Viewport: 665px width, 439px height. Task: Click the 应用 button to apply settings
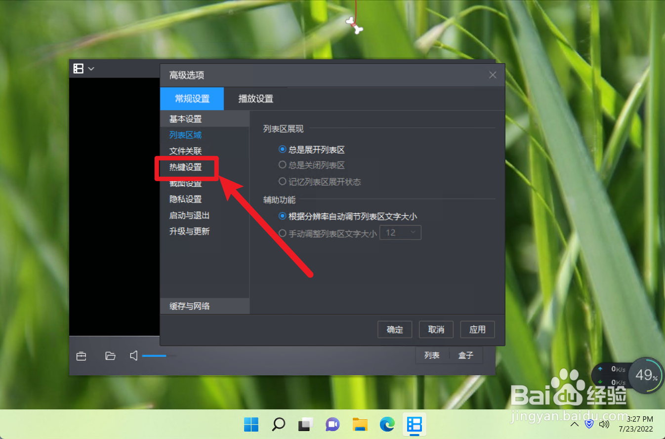[477, 329]
